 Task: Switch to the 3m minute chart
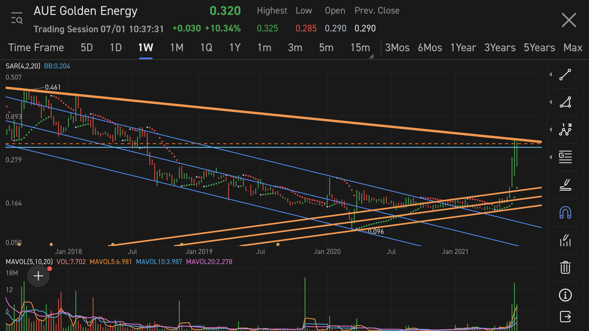tap(295, 48)
